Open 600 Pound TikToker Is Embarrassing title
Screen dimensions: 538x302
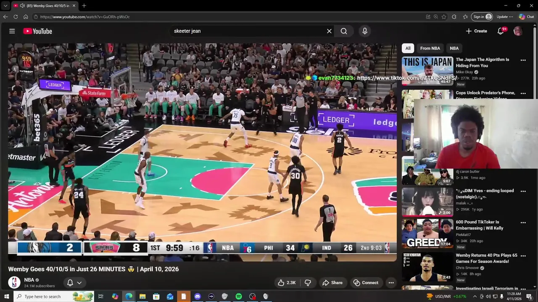480,225
